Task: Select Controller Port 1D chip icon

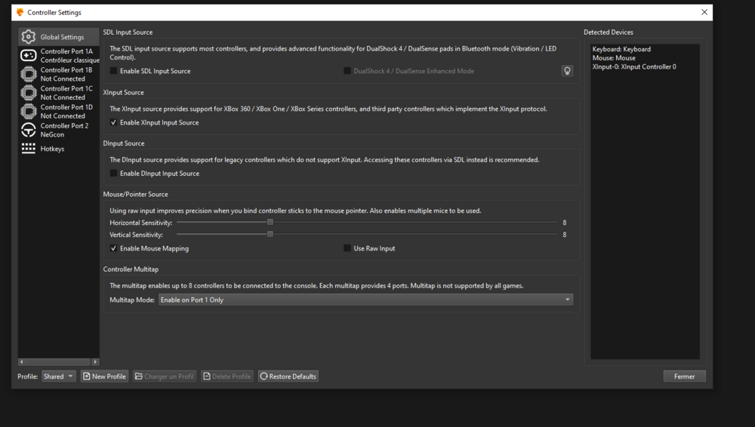Action: click(x=29, y=112)
